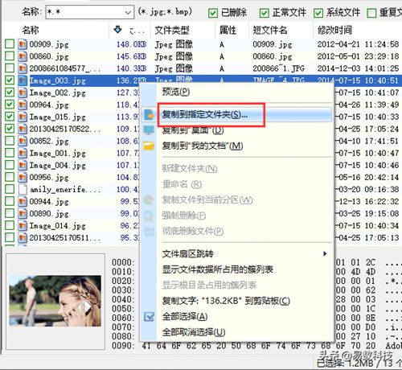Viewport: 402px width, 370px height.
Task: Click the copy-to-folder icon in context menu
Action: pos(149,115)
